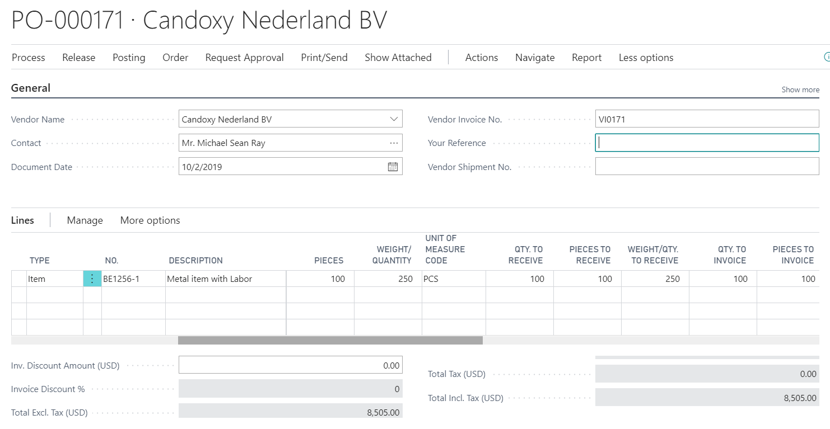Click the Qty. to Invoice cell in the BE1256-1 row
830x429 pixels.
723,279
